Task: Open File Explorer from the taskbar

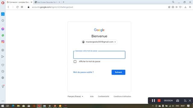Action: [18, 106]
